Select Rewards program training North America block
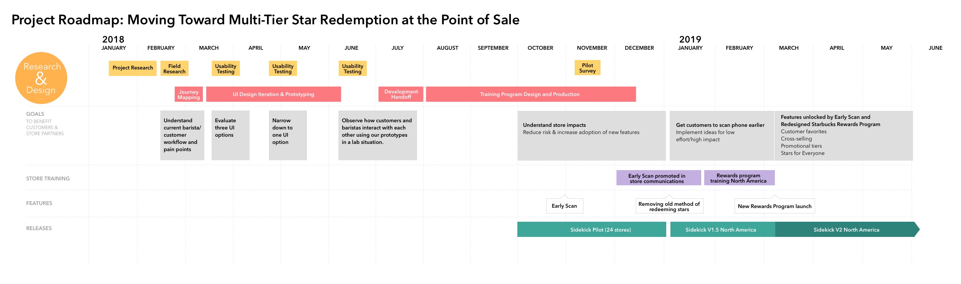The width and height of the screenshot is (961, 284). [x=739, y=178]
